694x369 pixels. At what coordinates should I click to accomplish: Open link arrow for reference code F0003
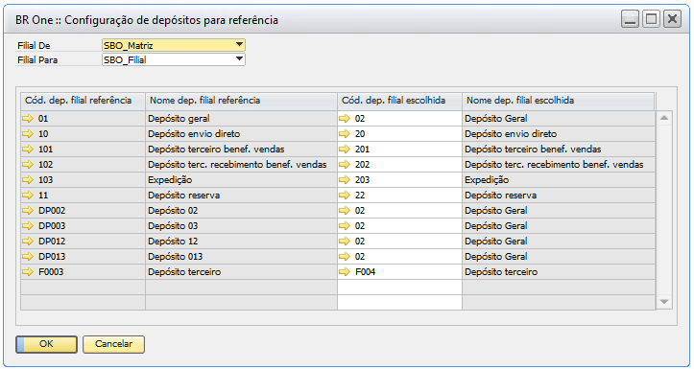point(28,272)
